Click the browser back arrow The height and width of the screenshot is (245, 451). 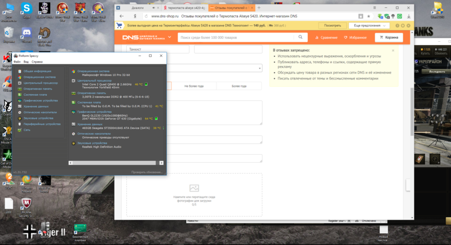[x=121, y=16]
